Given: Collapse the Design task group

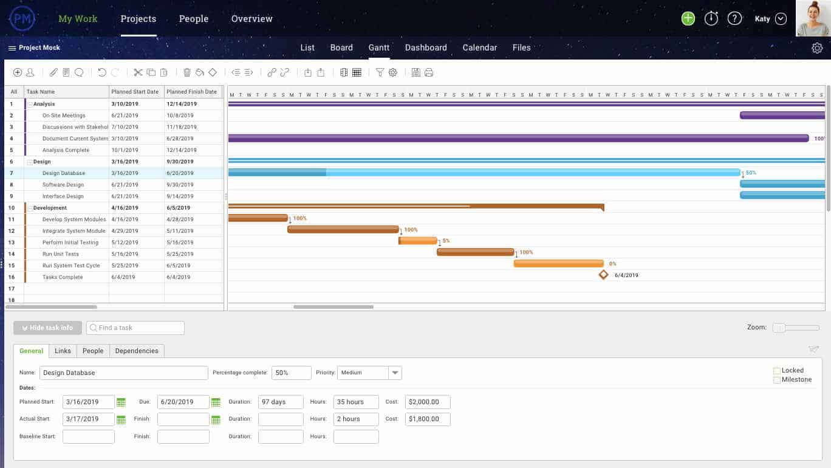Looking at the screenshot, I should point(29,162).
